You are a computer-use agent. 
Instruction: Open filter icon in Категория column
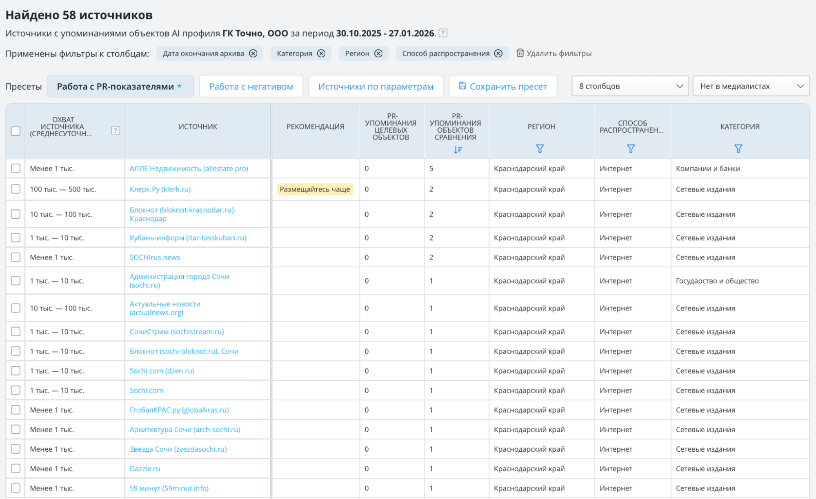[x=738, y=149]
